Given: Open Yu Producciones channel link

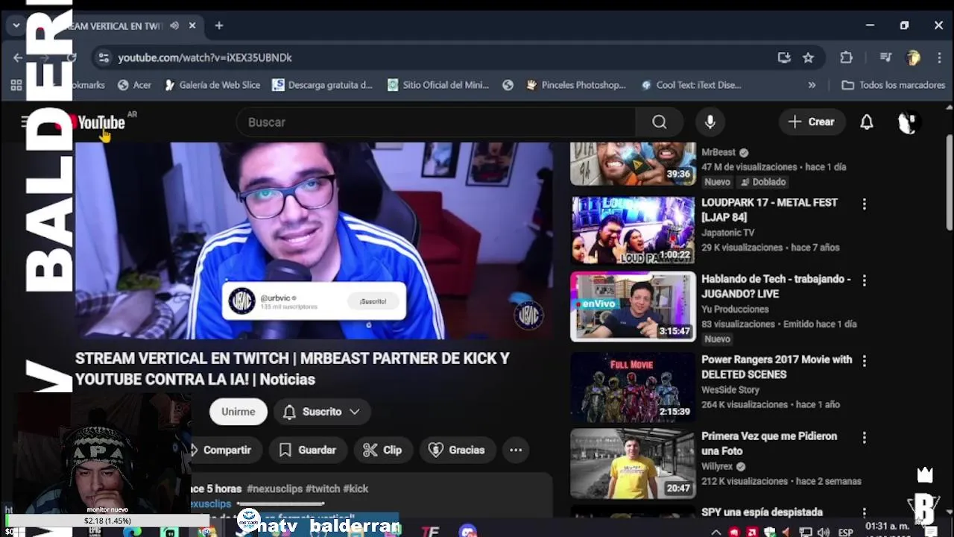Looking at the screenshot, I should (x=735, y=310).
